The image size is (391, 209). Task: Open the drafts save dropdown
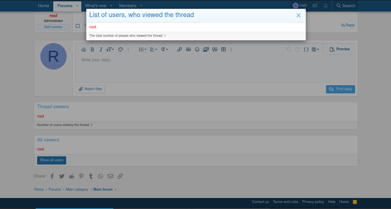315,49
